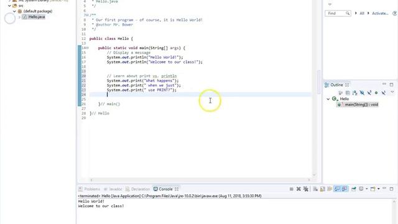Remove launch using the single X icon

tap(298, 189)
